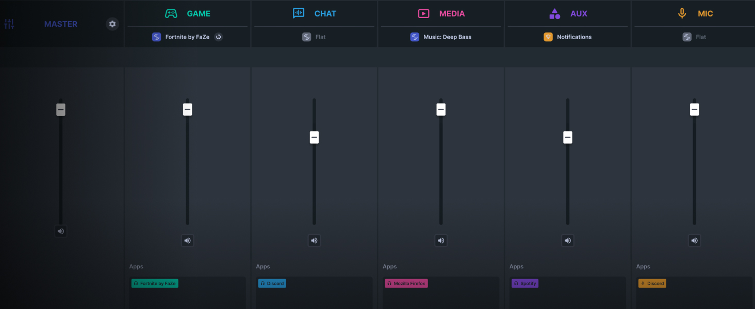This screenshot has height=309, width=755.
Task: Mute the Chat channel
Action: pyautogui.click(x=314, y=241)
